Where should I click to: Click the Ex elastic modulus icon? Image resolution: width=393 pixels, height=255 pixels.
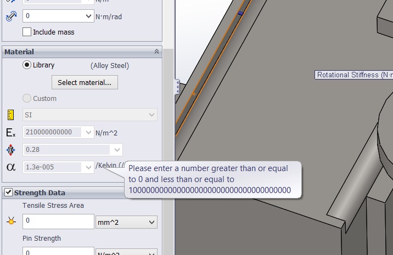click(10, 132)
